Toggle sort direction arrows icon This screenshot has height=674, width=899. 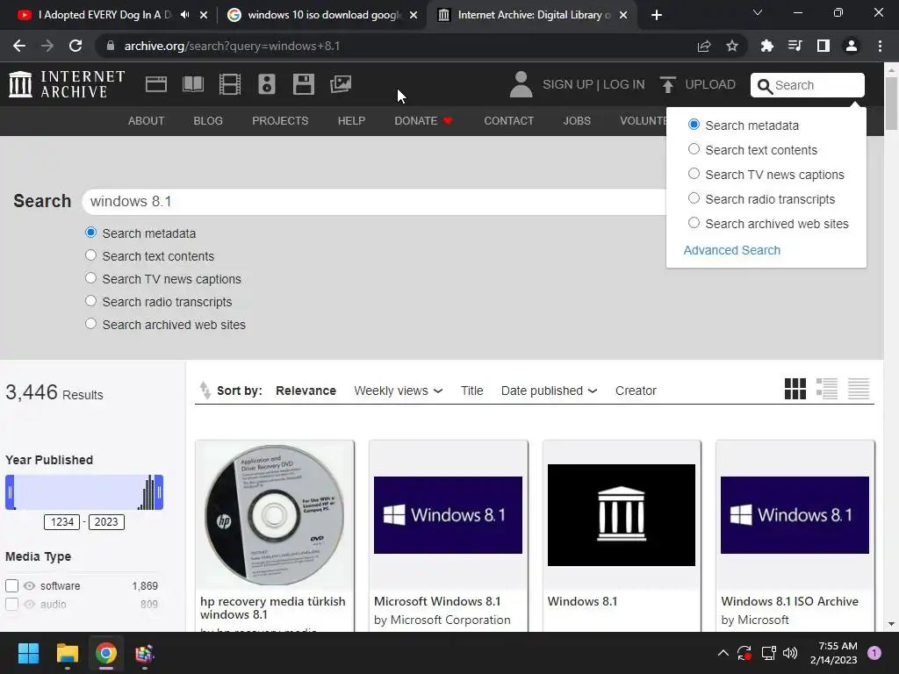[x=205, y=391]
